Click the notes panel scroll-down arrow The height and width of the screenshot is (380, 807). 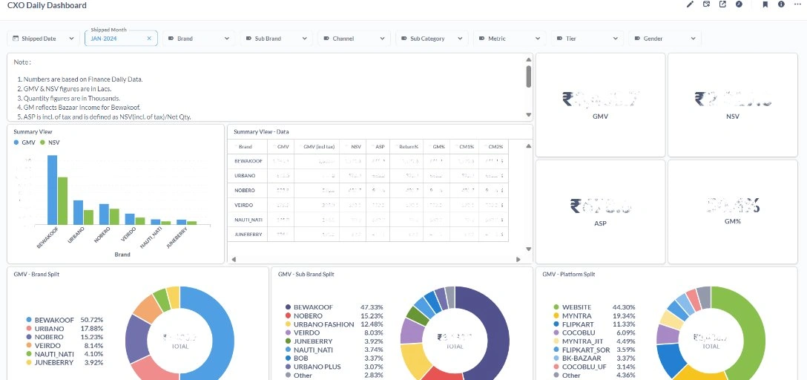(x=529, y=115)
